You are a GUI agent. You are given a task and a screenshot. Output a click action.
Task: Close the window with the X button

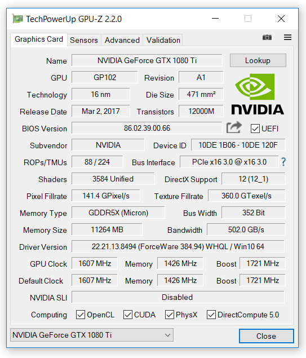[281, 19]
